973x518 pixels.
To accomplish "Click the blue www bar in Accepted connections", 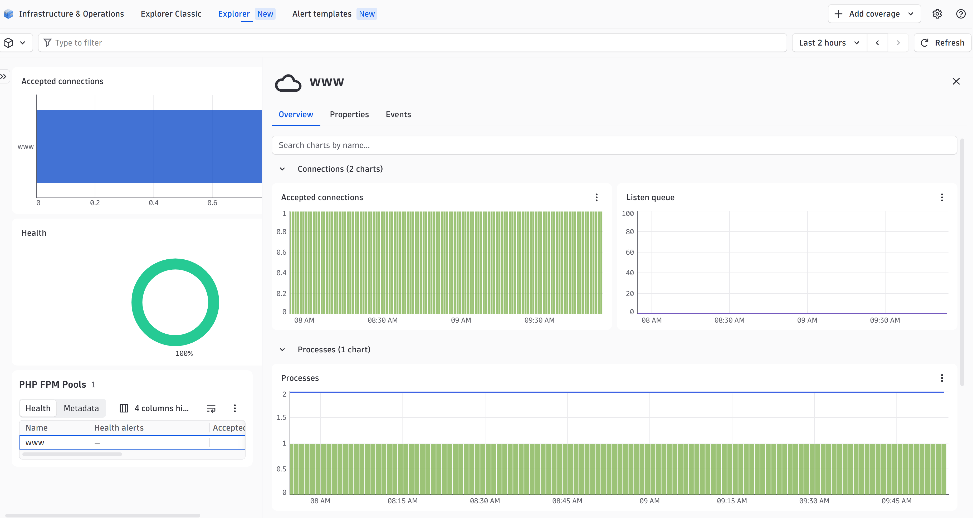I will (149, 146).
